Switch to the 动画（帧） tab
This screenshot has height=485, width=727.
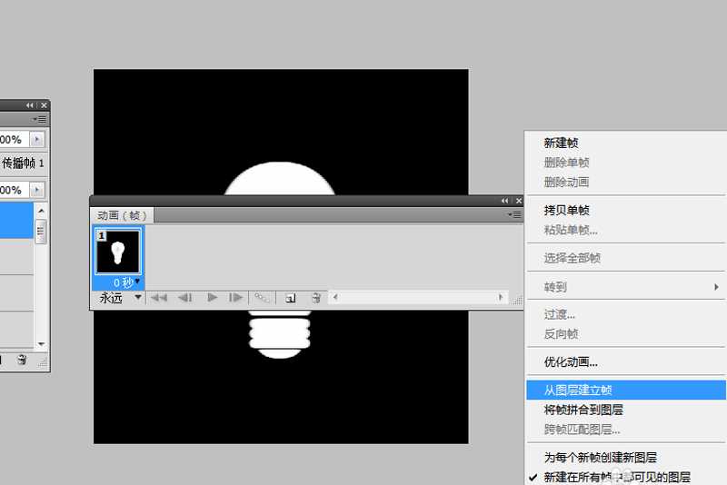(122, 215)
